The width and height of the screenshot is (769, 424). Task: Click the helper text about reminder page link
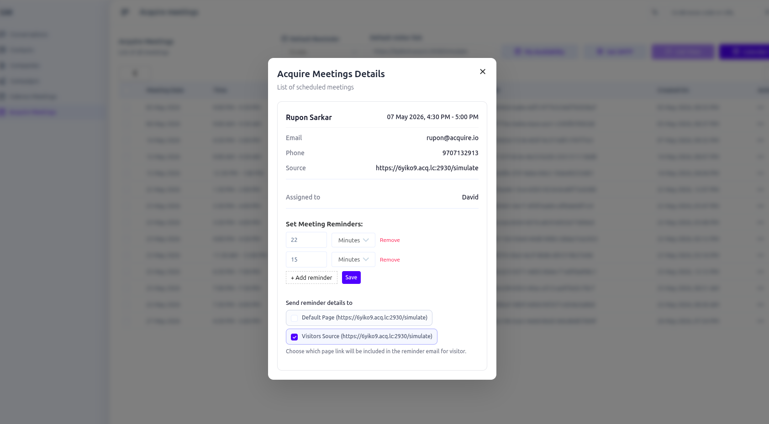tap(376, 351)
